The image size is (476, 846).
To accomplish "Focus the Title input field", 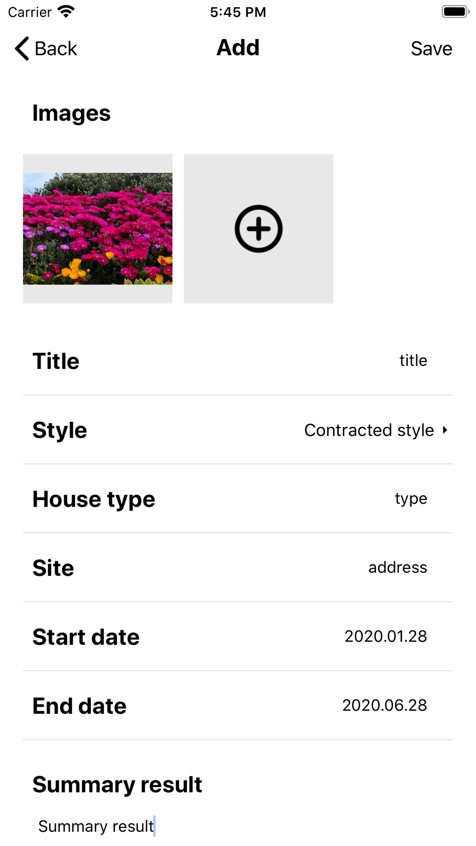I will 413,361.
